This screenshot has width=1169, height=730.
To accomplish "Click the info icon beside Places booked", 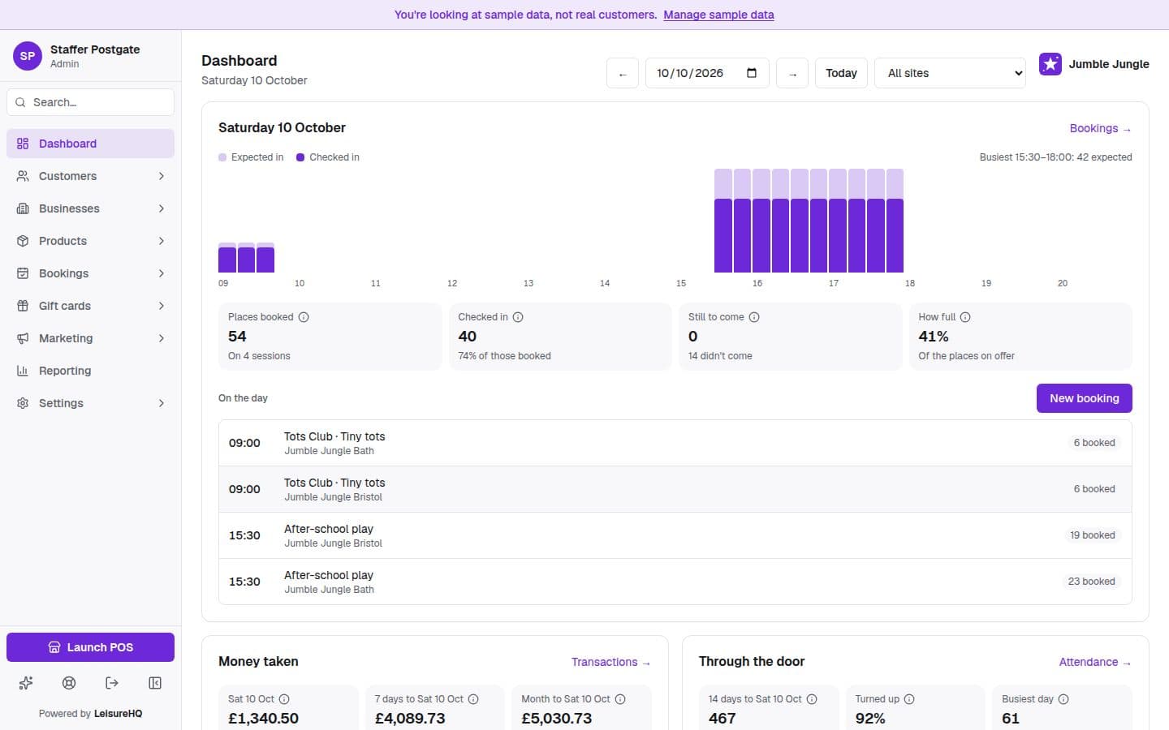I will 304,317.
